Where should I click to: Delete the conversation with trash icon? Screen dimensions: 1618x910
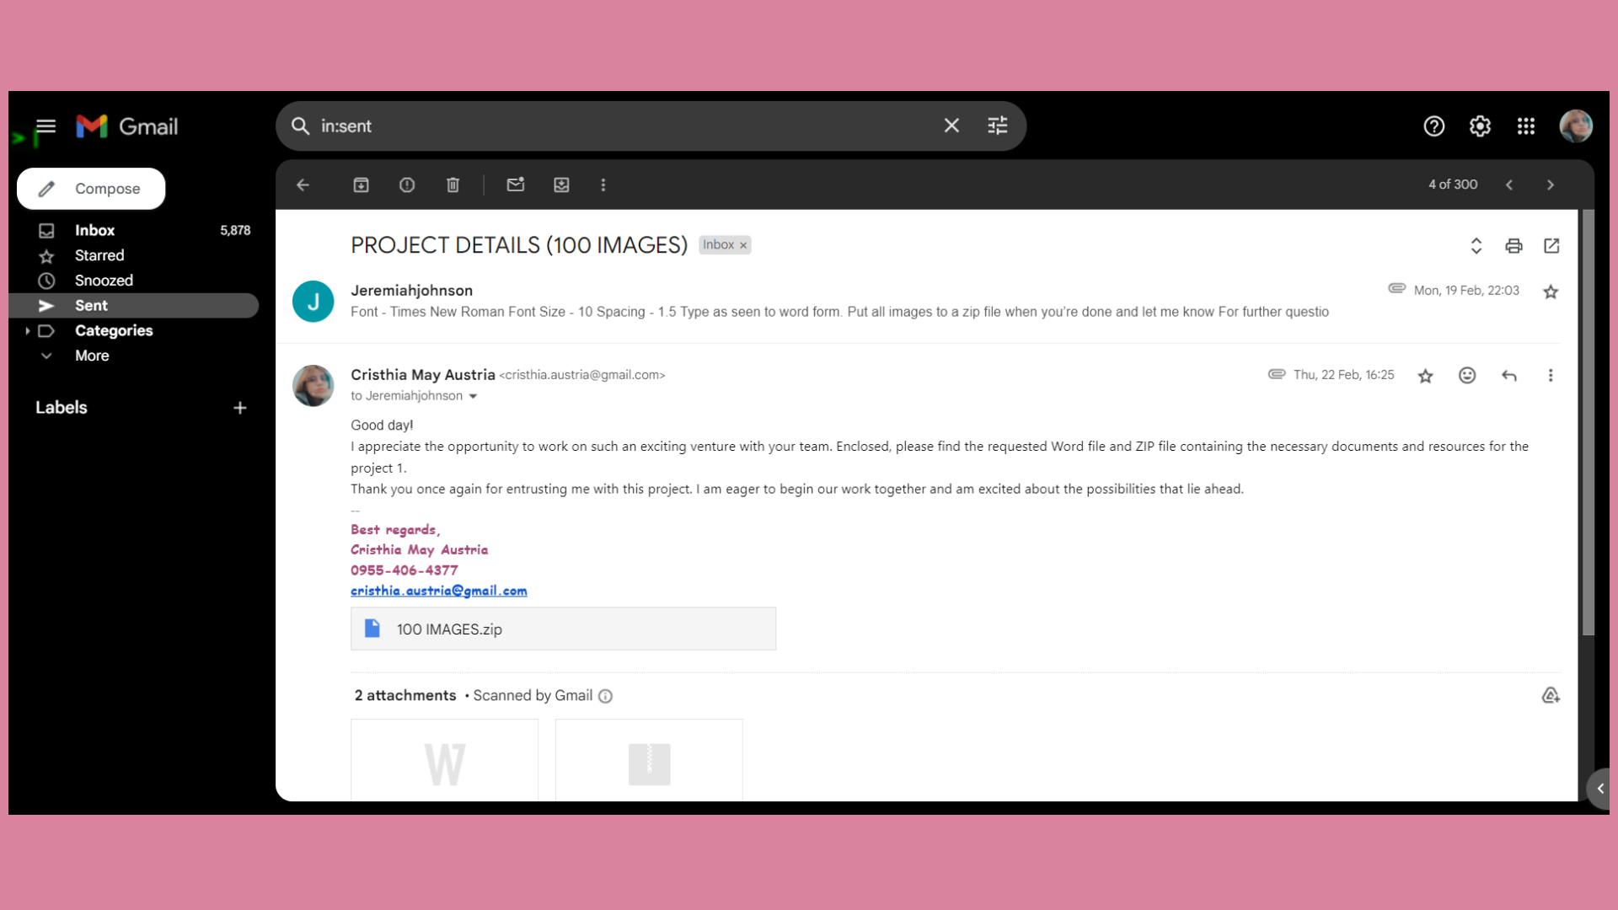point(453,185)
